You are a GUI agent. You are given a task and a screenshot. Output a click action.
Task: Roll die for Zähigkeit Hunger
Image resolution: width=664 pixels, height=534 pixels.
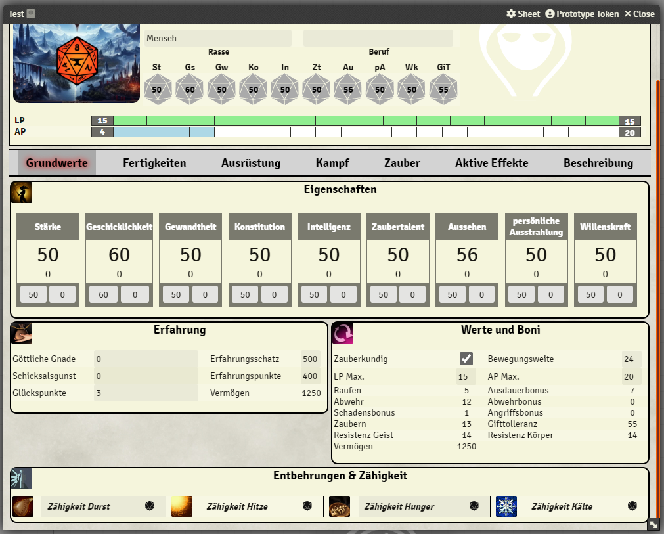(474, 506)
